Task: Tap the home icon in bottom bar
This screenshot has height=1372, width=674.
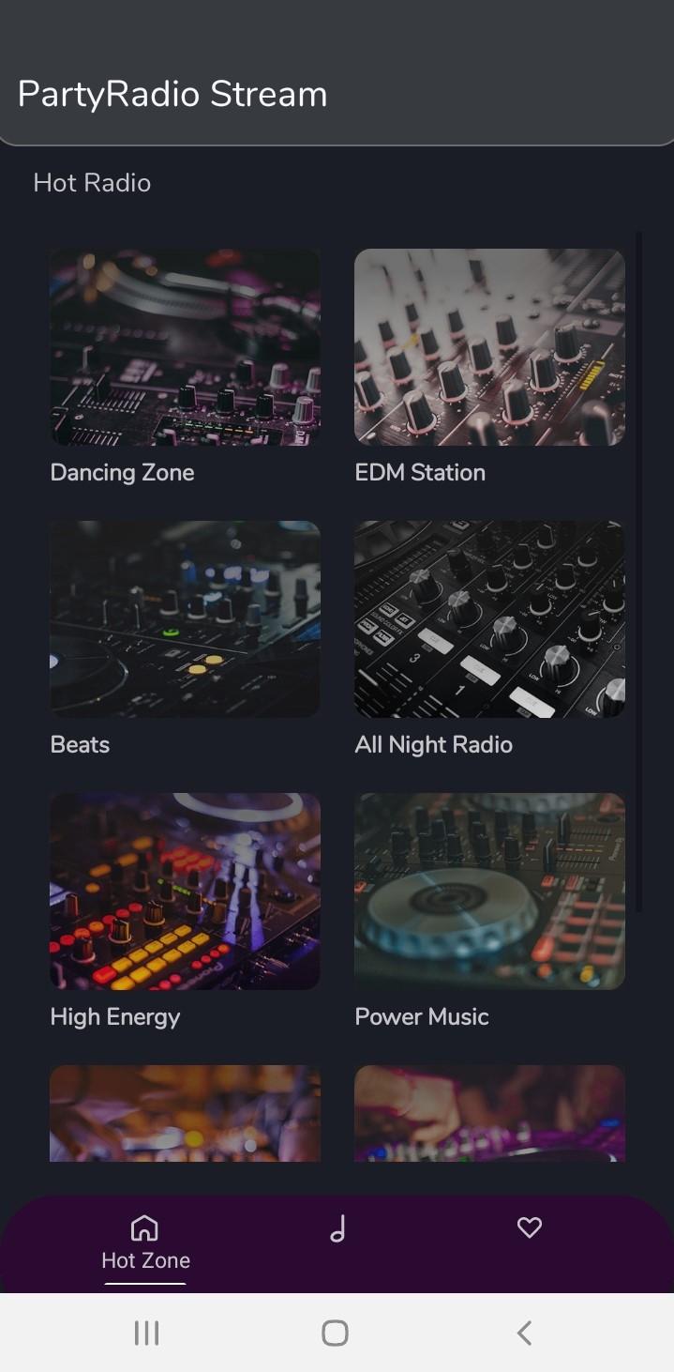Action: coord(144,1227)
